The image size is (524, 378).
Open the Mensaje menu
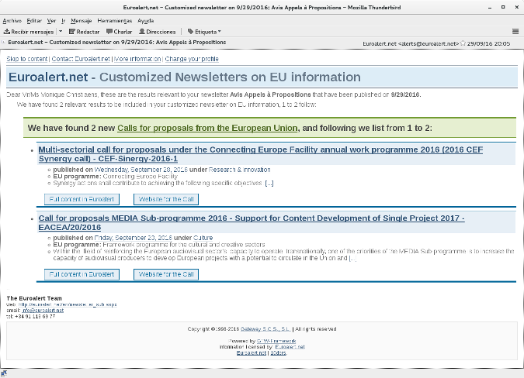pos(82,21)
